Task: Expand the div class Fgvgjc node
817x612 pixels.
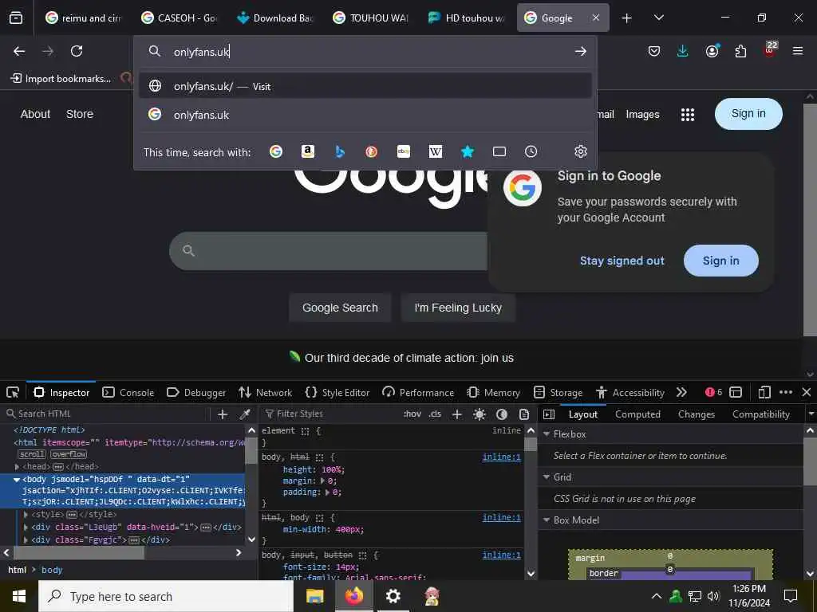Action: click(26, 540)
